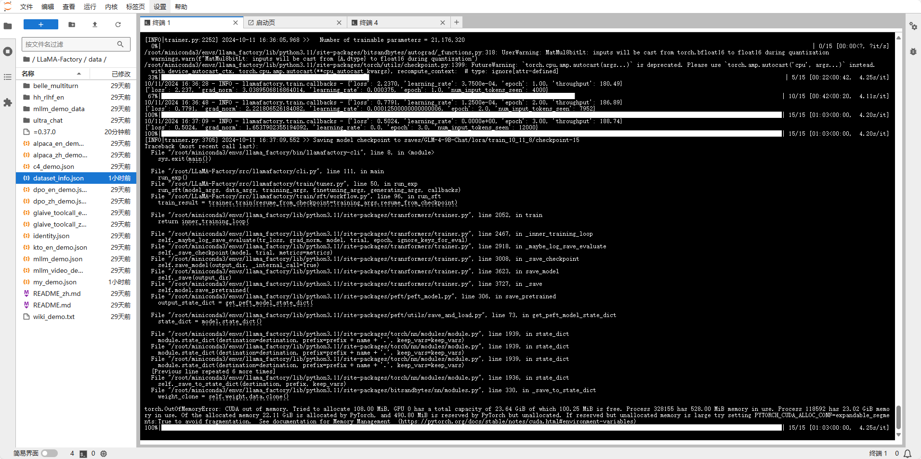Close the 终端 4 tab

coord(443,23)
